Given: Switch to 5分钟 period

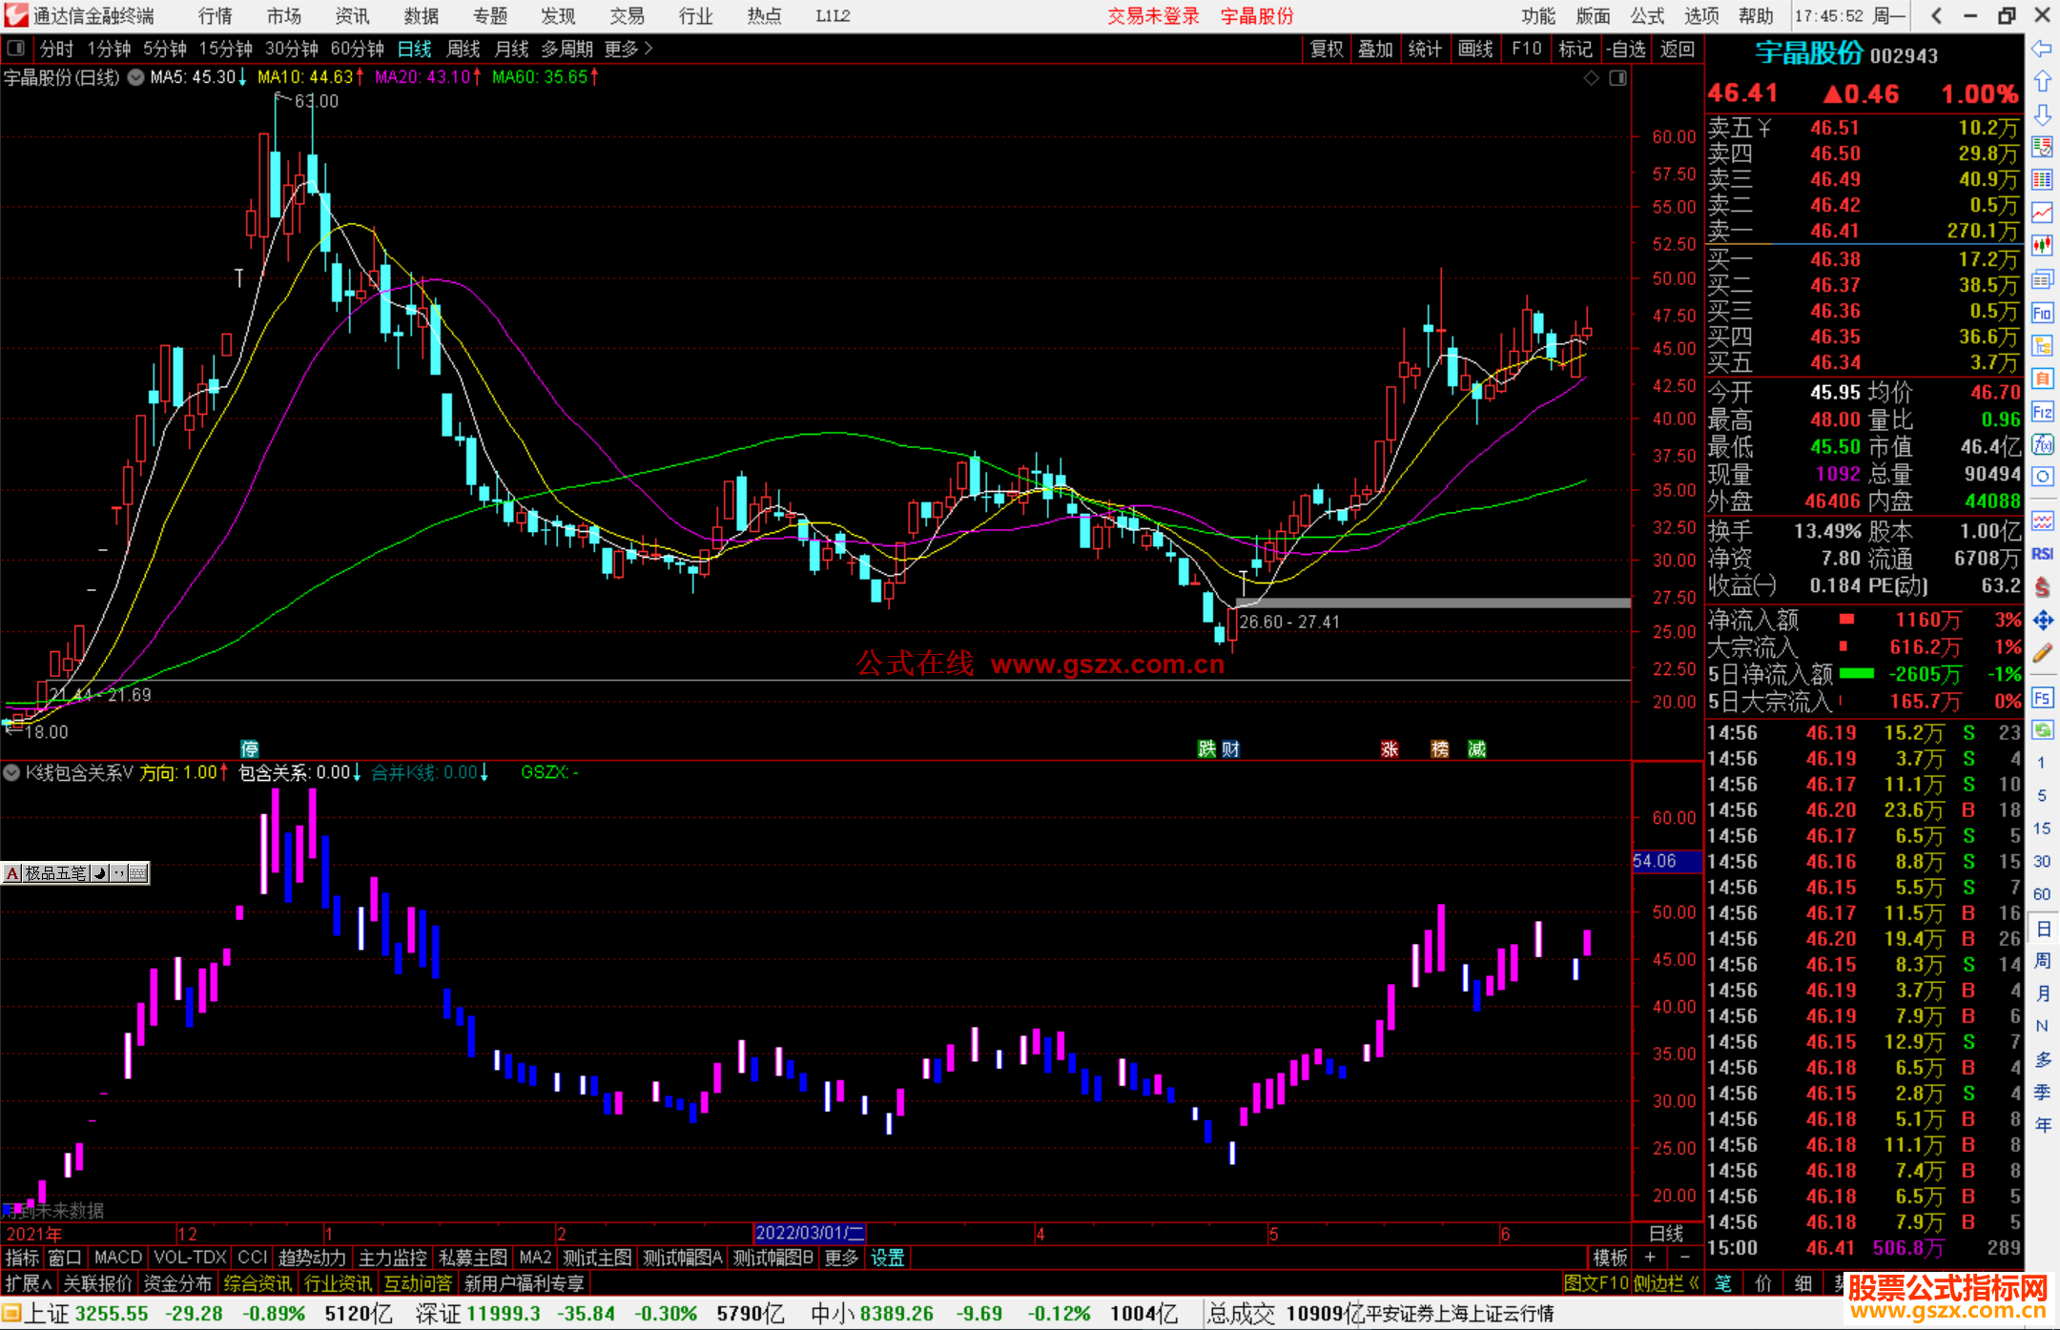Looking at the screenshot, I should (x=165, y=49).
